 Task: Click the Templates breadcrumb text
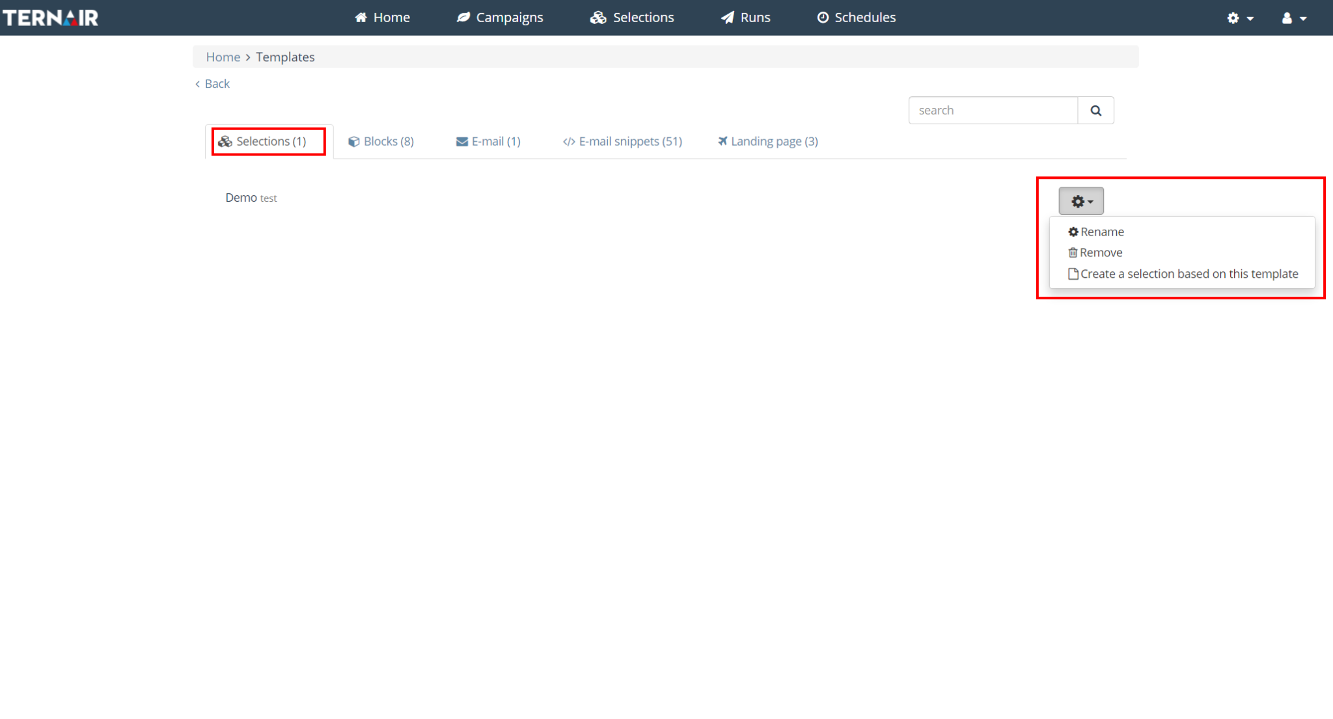coord(285,57)
